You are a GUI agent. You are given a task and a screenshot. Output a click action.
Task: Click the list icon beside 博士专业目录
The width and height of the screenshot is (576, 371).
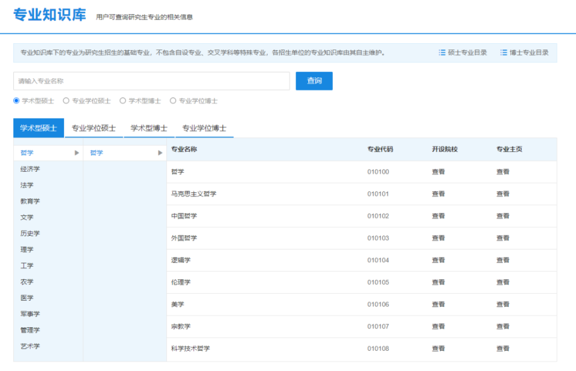click(x=503, y=52)
